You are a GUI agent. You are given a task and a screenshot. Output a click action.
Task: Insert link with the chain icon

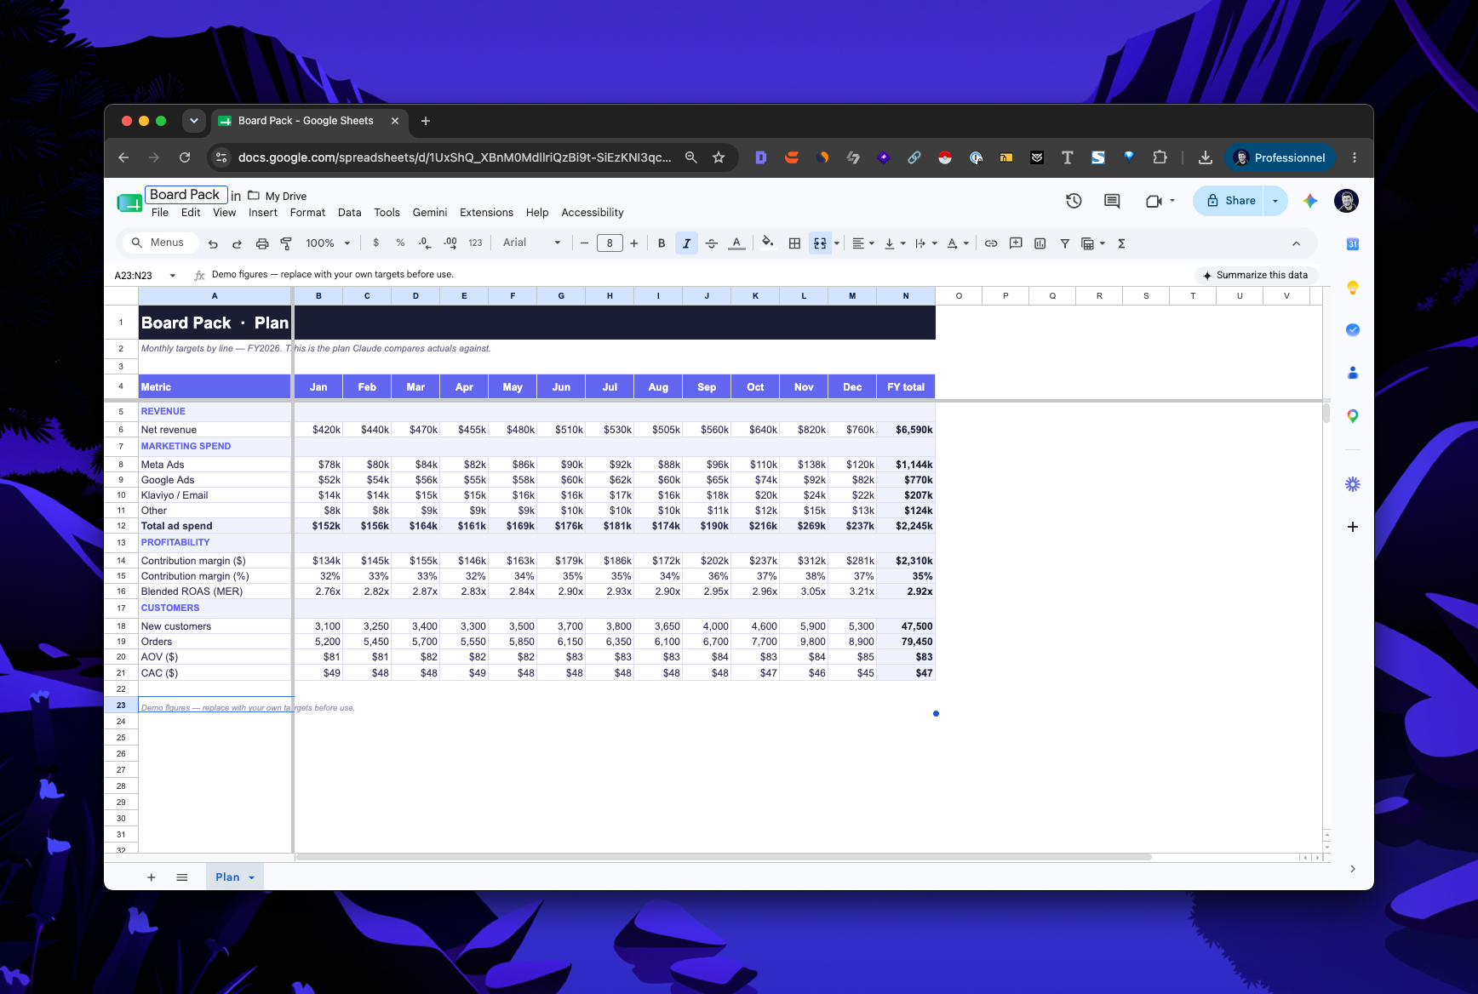pyautogui.click(x=991, y=243)
